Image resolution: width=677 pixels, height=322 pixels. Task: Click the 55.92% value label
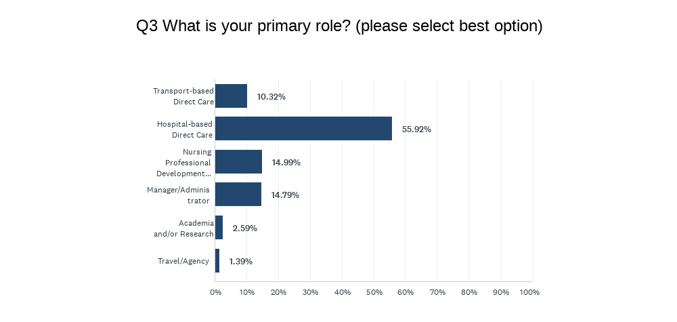coord(416,129)
